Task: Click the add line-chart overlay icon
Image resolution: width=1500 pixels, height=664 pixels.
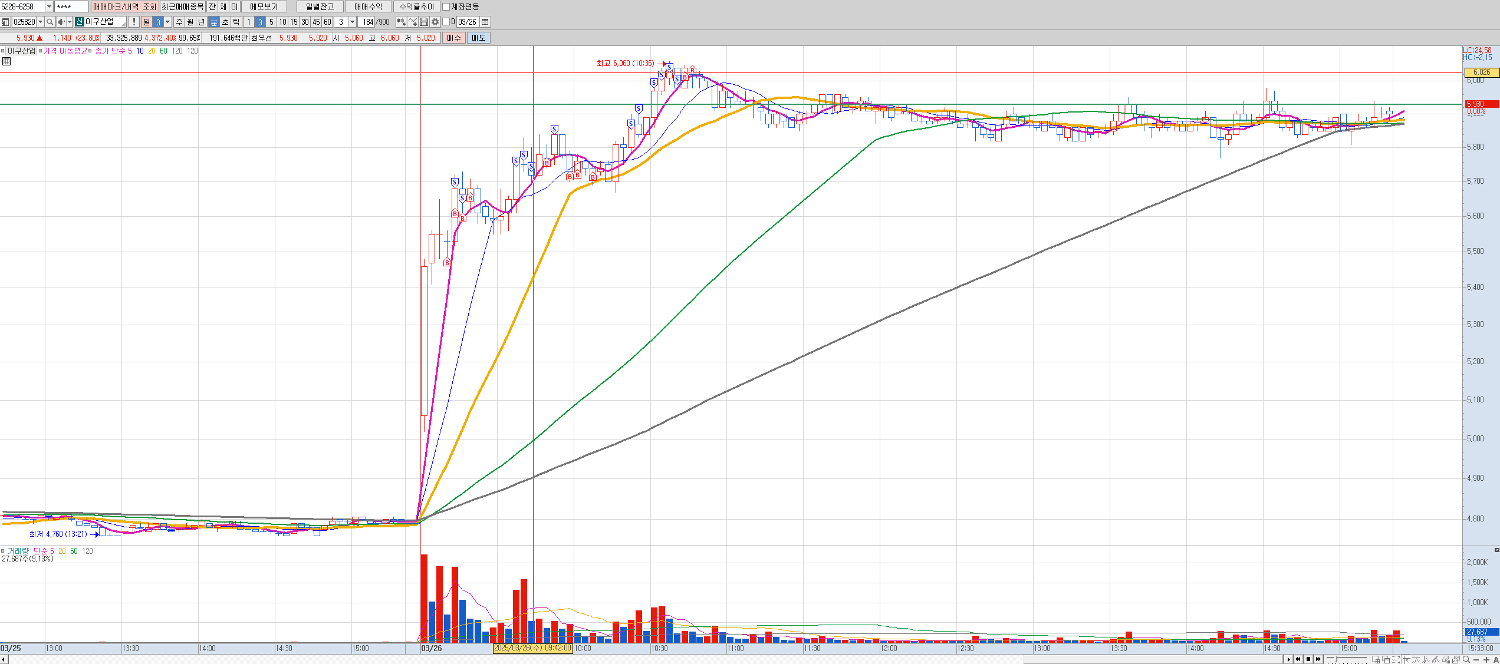Action: pos(413,22)
